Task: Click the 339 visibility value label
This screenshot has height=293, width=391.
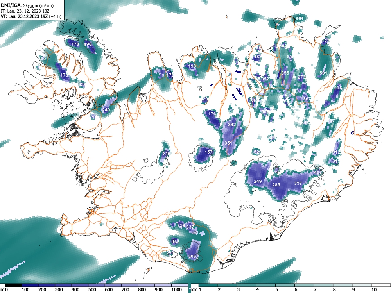Action: tap(82, 84)
